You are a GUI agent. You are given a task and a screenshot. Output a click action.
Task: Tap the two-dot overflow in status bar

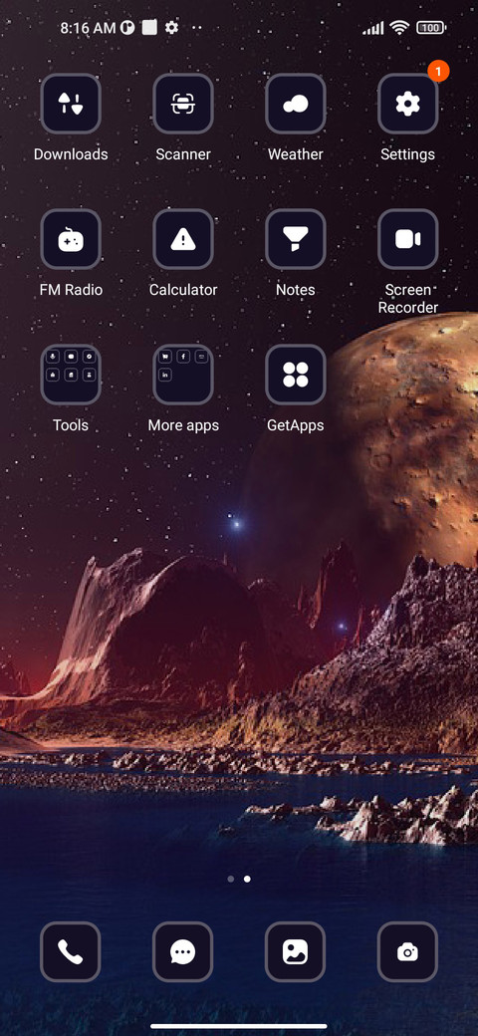[x=197, y=28]
